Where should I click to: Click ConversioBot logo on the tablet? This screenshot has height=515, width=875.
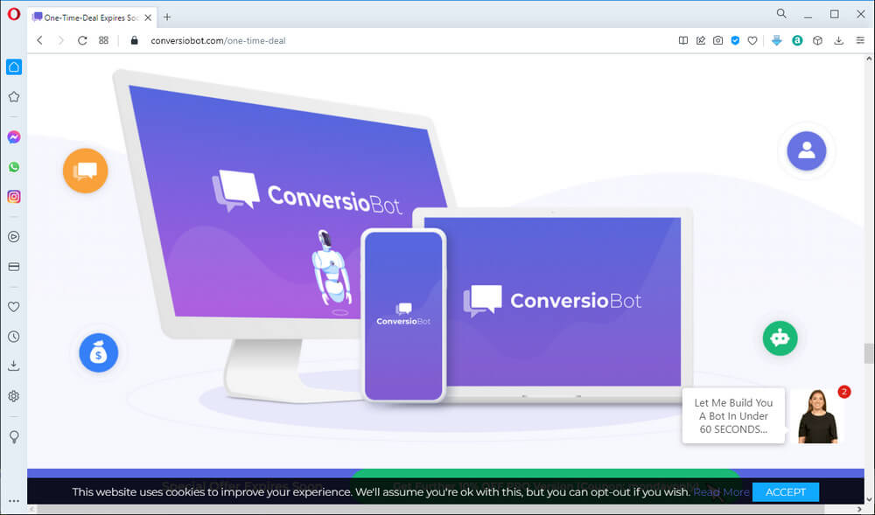552,301
